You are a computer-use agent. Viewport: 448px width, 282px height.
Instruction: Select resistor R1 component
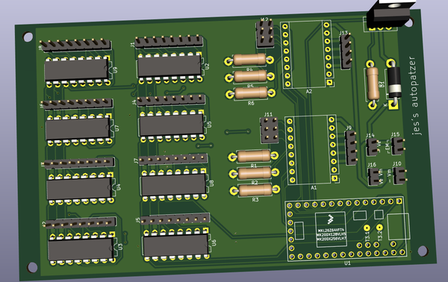[253, 156]
